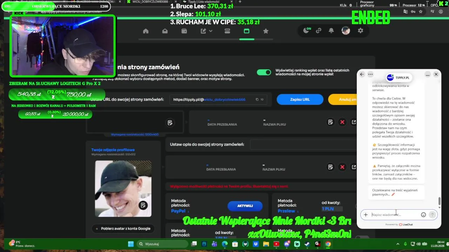Open the messages envelope icon in Tipply nav
The height and width of the screenshot is (252, 449).
point(165,31)
